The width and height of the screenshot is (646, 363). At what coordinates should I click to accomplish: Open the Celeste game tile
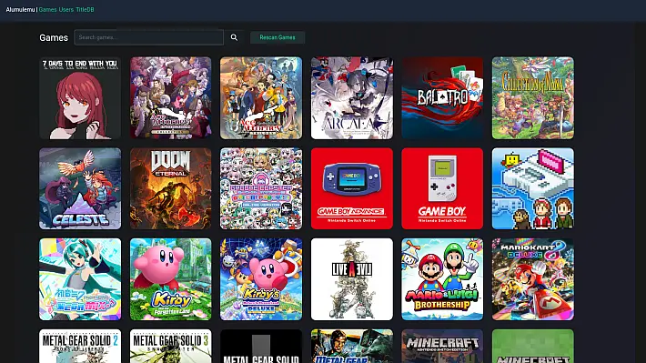80,188
